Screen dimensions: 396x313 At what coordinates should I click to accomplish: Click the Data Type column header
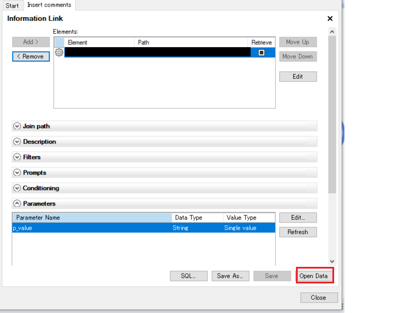198,218
